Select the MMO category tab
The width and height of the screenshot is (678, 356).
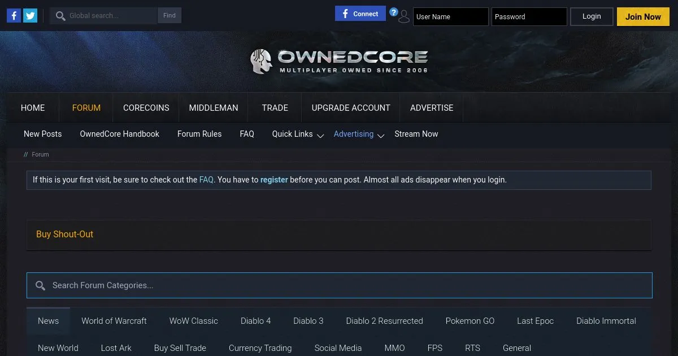[x=394, y=348]
